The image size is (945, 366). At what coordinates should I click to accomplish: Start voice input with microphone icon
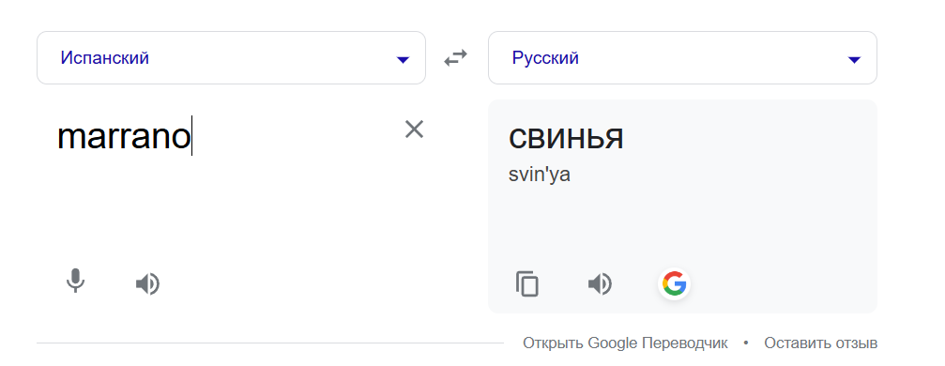(75, 282)
